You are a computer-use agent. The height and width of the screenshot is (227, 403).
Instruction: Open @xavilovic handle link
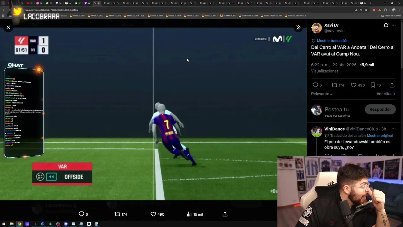pyautogui.click(x=334, y=31)
